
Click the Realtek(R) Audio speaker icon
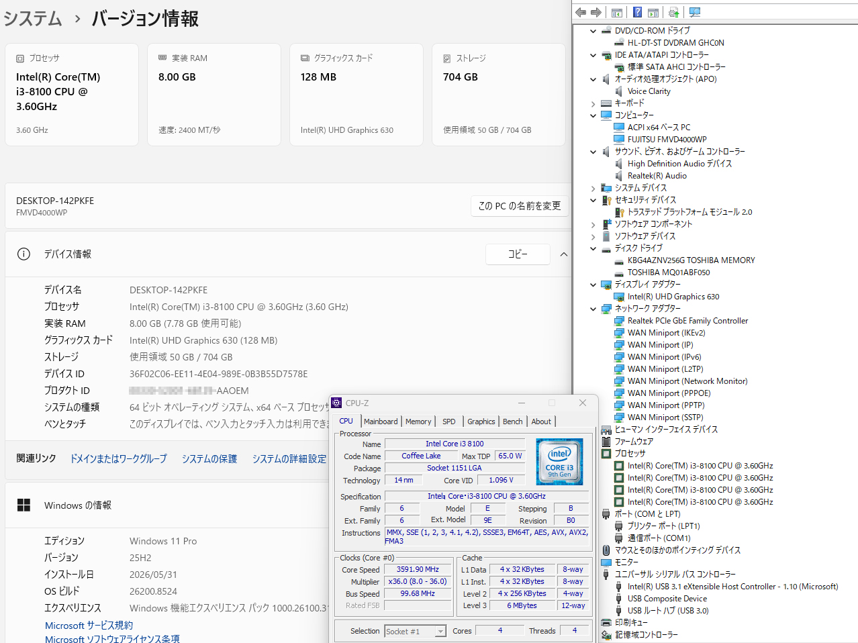click(619, 176)
